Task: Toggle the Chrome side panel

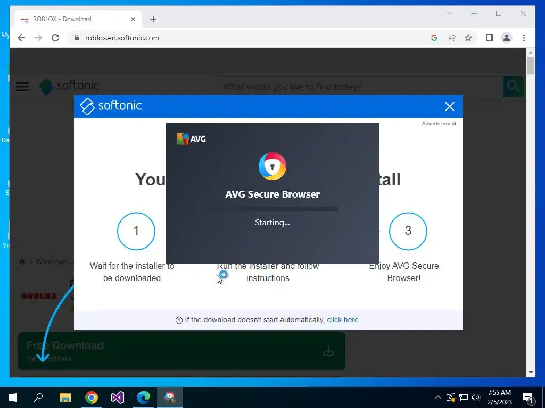Action: click(x=490, y=38)
